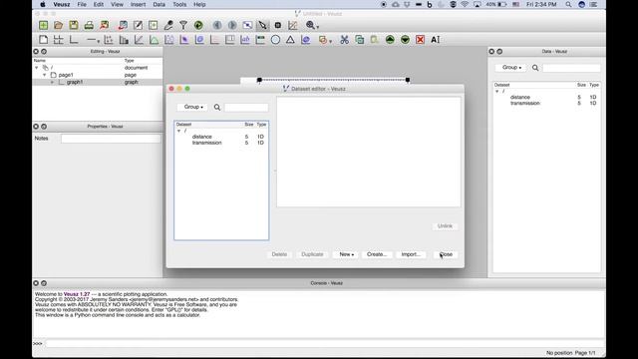Image resolution: width=638 pixels, height=359 pixels.
Task: Click the rename widget AI text icon
Action: [436, 40]
